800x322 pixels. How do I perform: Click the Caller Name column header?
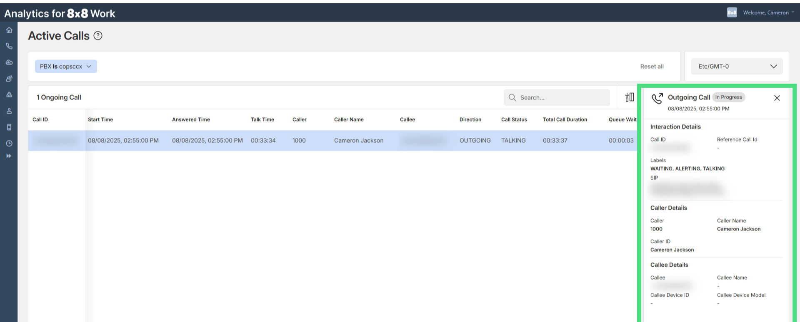[349, 119]
